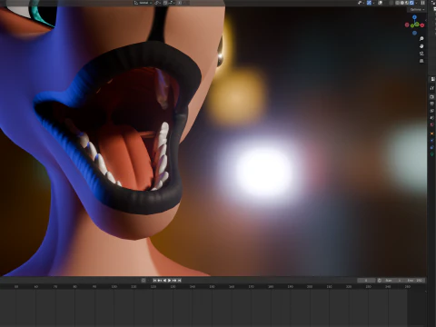Click the pan hand icon in viewport

pos(421,46)
